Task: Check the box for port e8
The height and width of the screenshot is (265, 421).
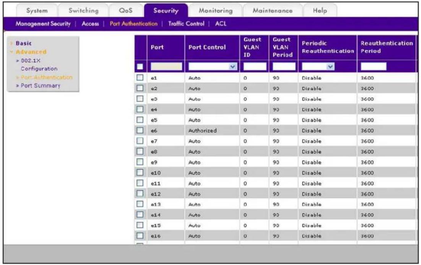Action: click(140, 151)
